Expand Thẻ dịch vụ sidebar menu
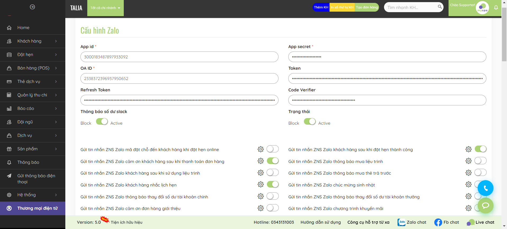Screen dimensions: 507x229 [x=33, y=82]
